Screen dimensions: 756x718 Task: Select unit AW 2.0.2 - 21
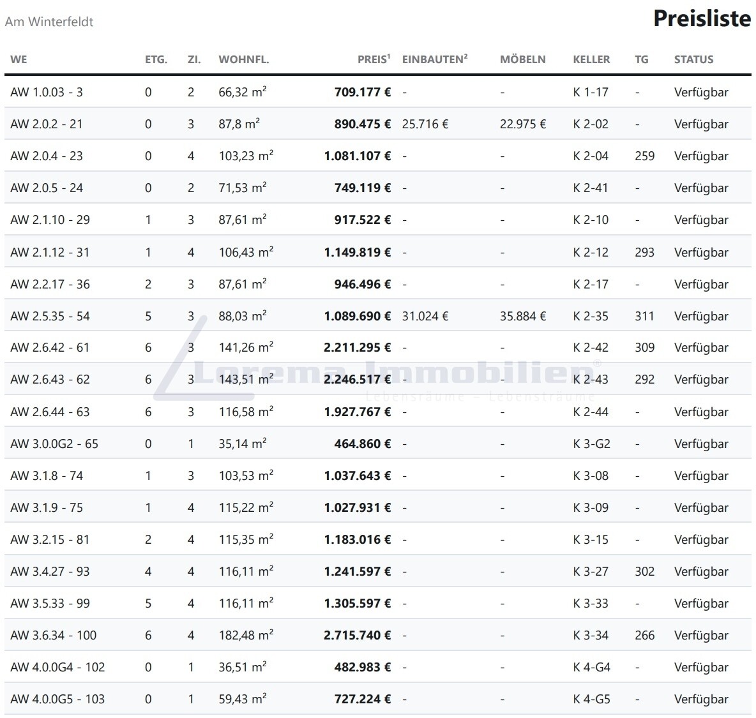click(x=47, y=124)
